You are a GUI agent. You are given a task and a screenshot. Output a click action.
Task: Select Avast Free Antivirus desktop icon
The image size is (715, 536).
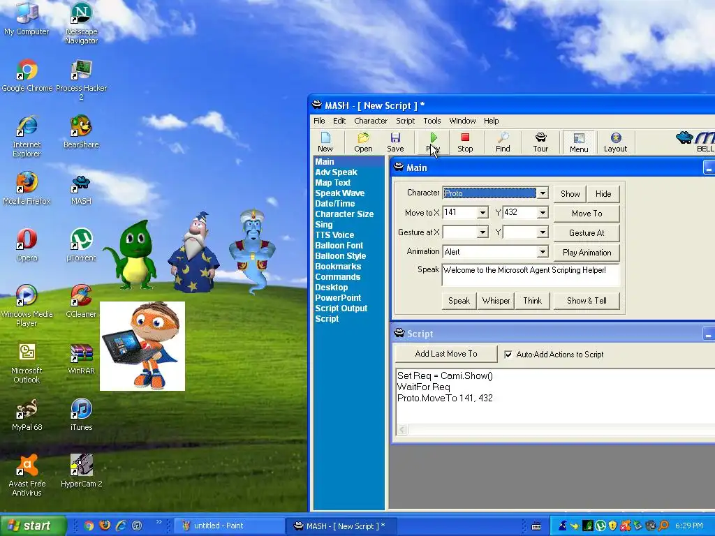click(27, 475)
